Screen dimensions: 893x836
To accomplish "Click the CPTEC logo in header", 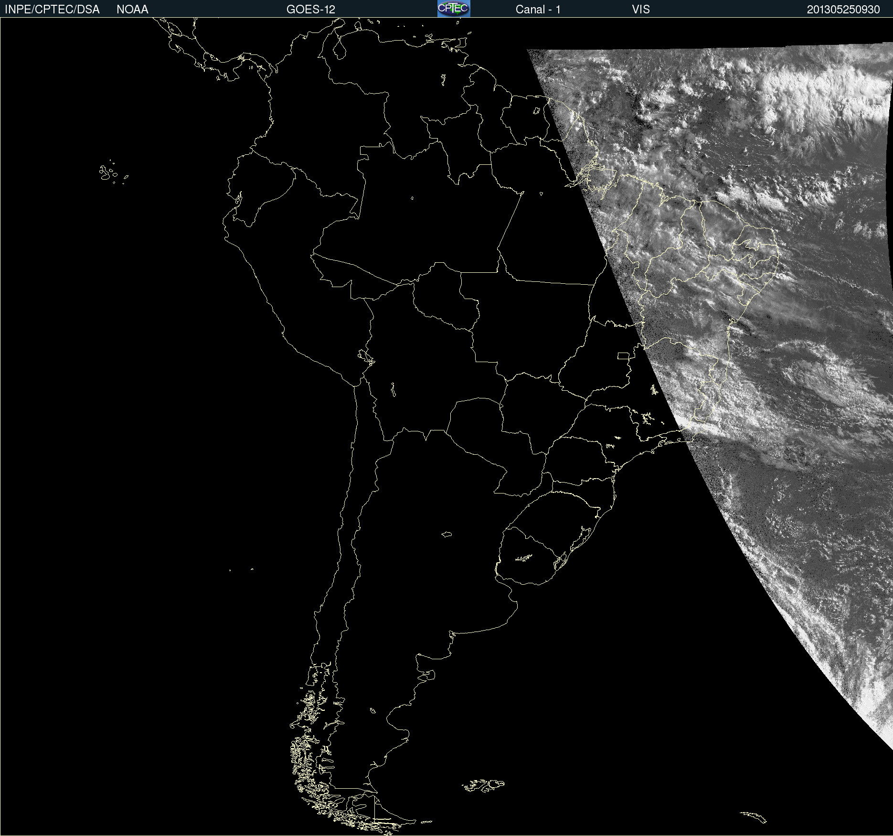I will coord(454,9).
